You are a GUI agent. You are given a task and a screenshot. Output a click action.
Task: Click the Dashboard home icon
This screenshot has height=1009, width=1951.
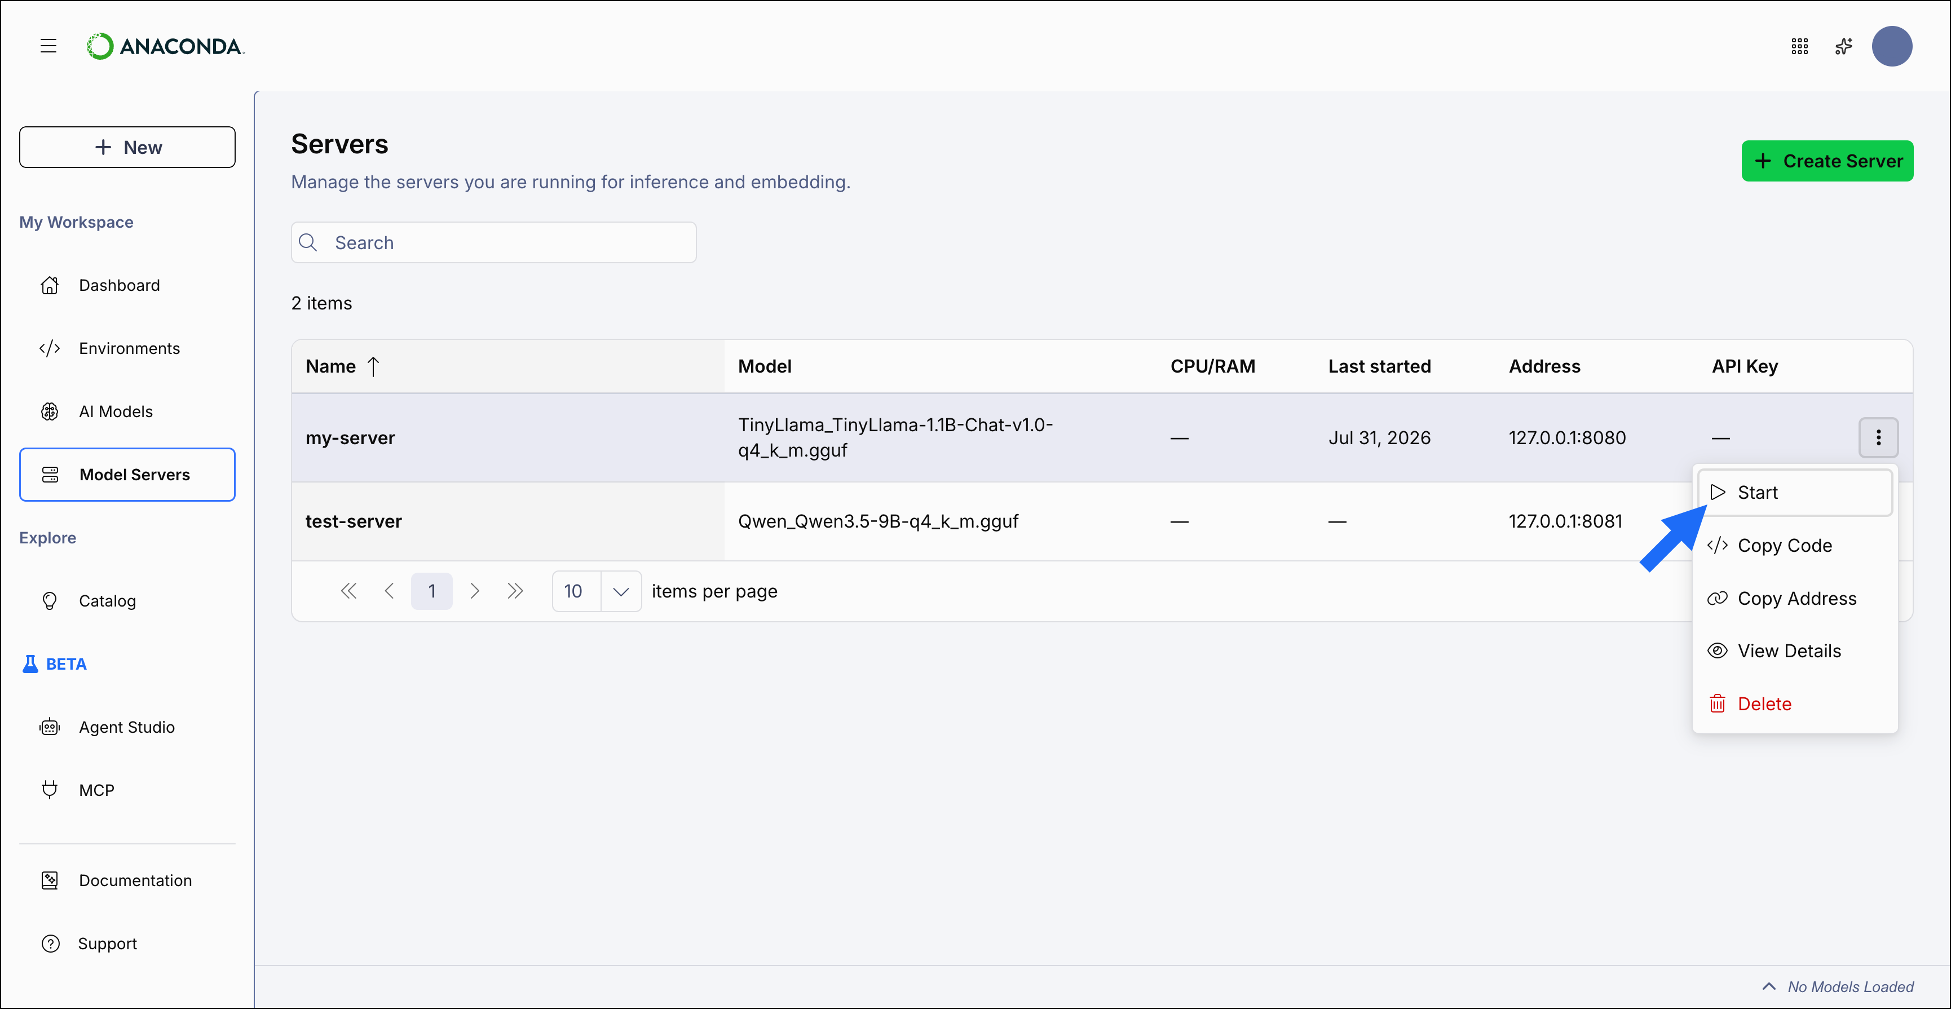pyautogui.click(x=50, y=285)
